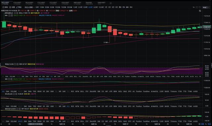Remove the BOLL indicator from main chart
The width and height of the screenshot is (212, 126).
pyautogui.click(x=17, y=13)
